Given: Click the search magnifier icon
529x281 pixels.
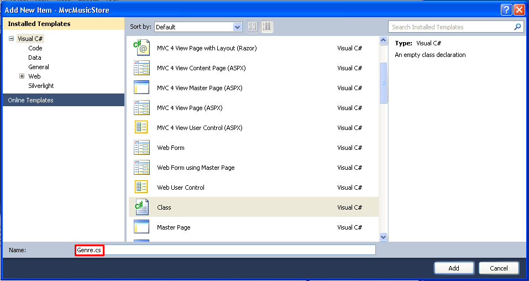Looking at the screenshot, I should [x=517, y=27].
